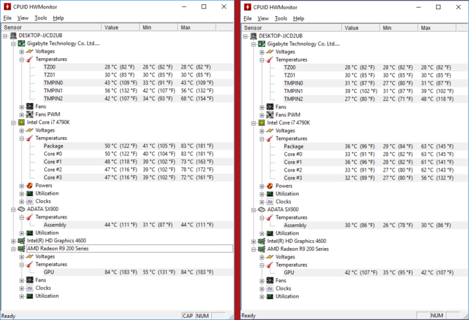The width and height of the screenshot is (469, 320).
Task: Select the TMPIN1 row in the left window
Action: (x=138, y=90)
